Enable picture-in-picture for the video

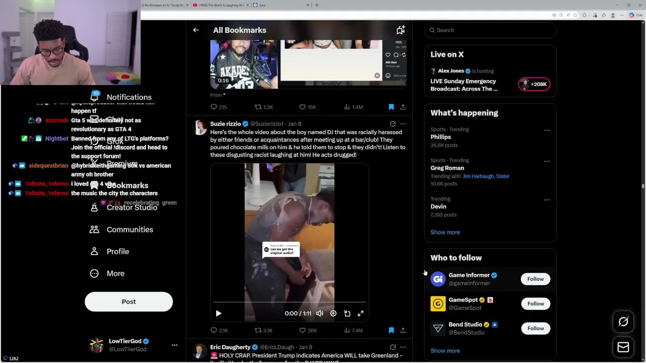coord(347,314)
